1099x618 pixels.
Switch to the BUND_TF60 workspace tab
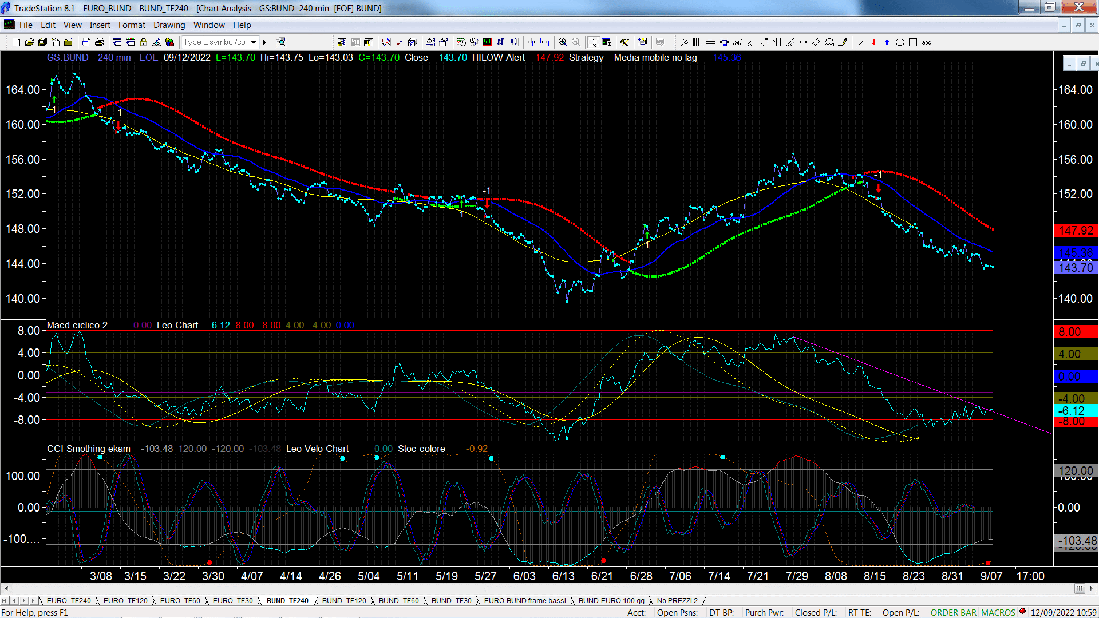coord(398,600)
